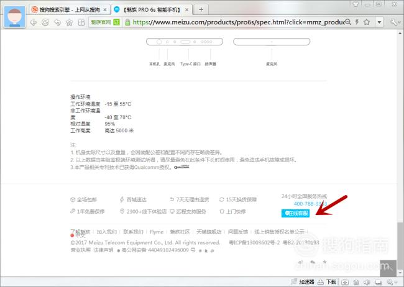
Task: Select the 魅族 PRO 6s 智能手机 tab
Action: point(152,10)
